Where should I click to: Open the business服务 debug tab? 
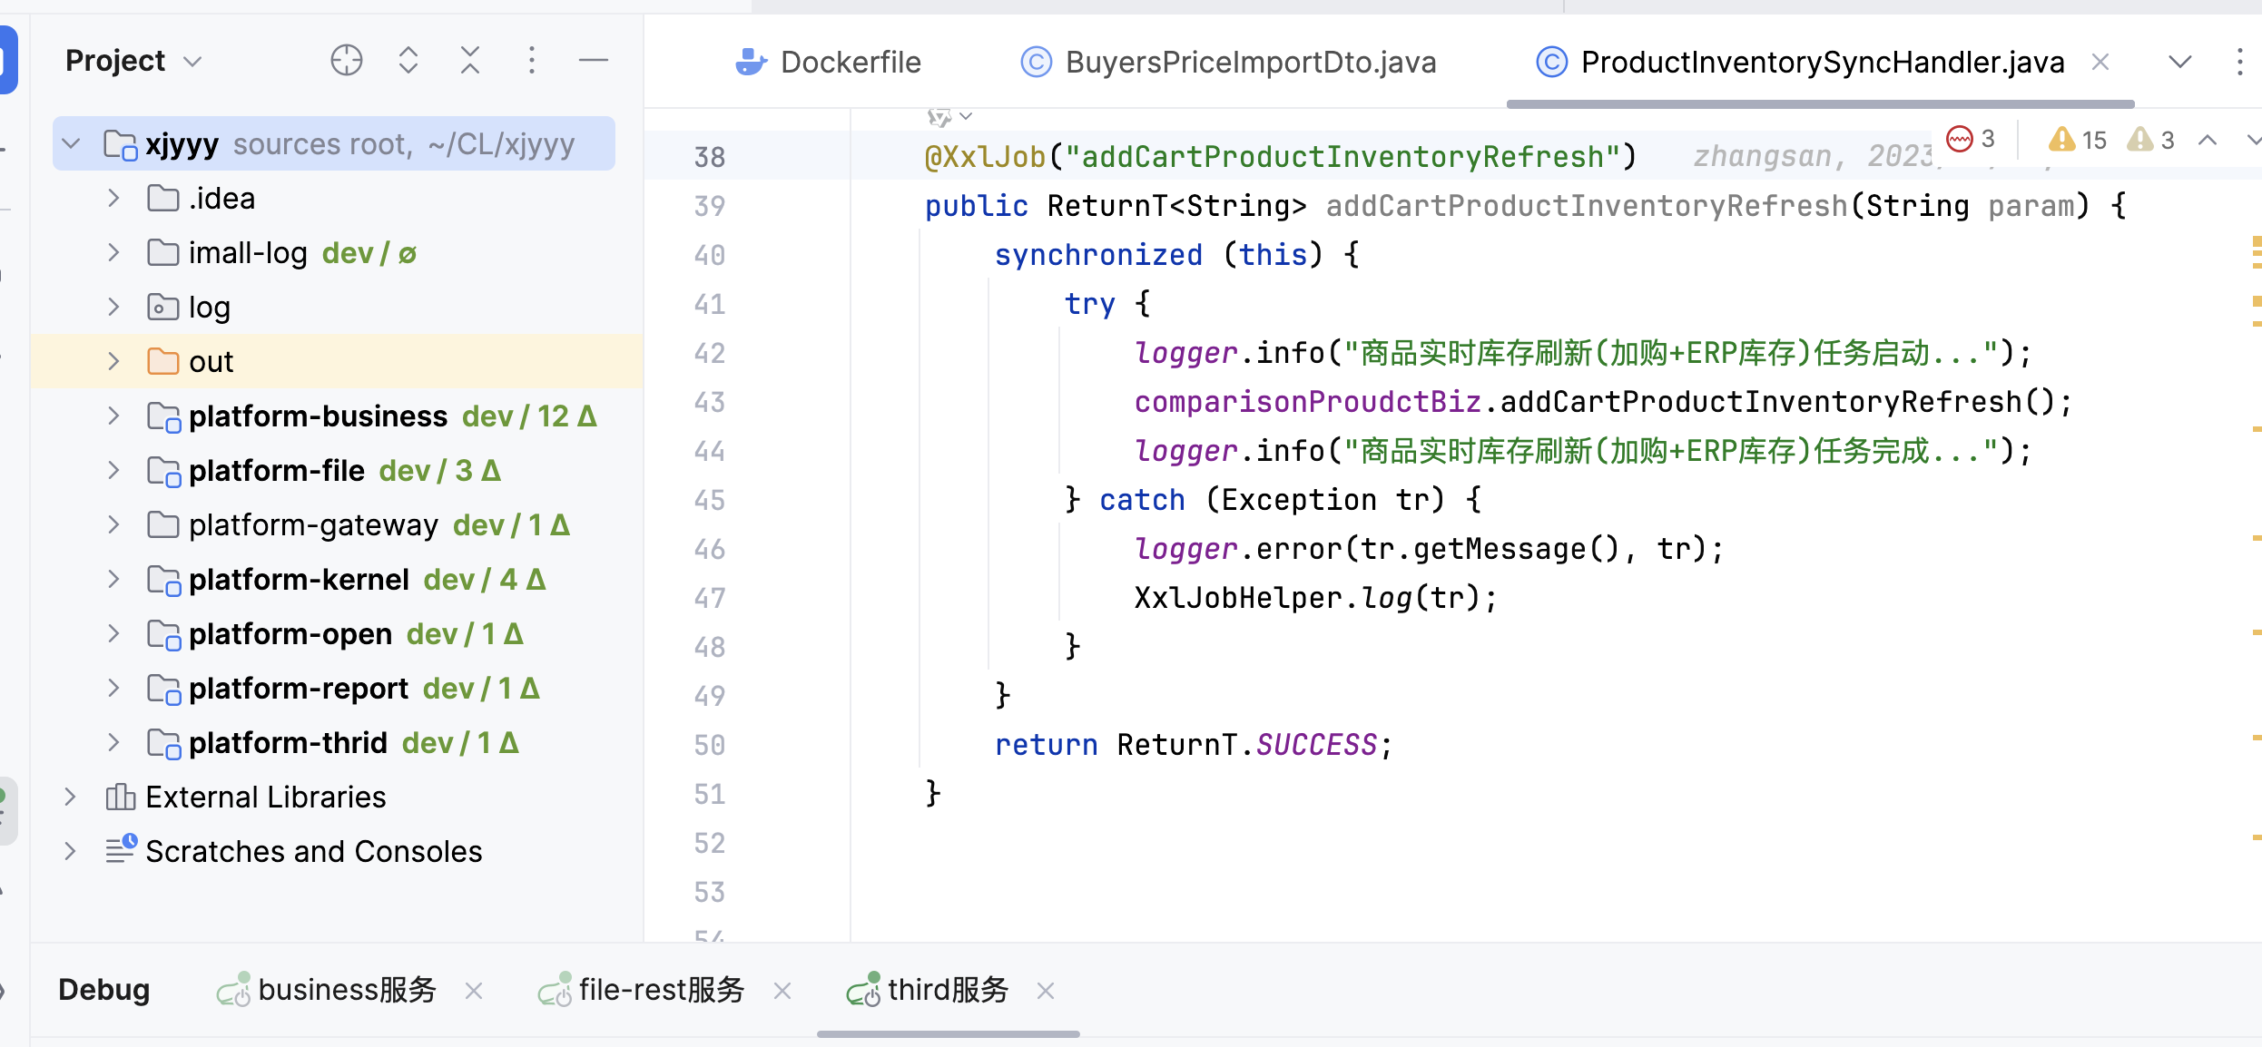327,990
